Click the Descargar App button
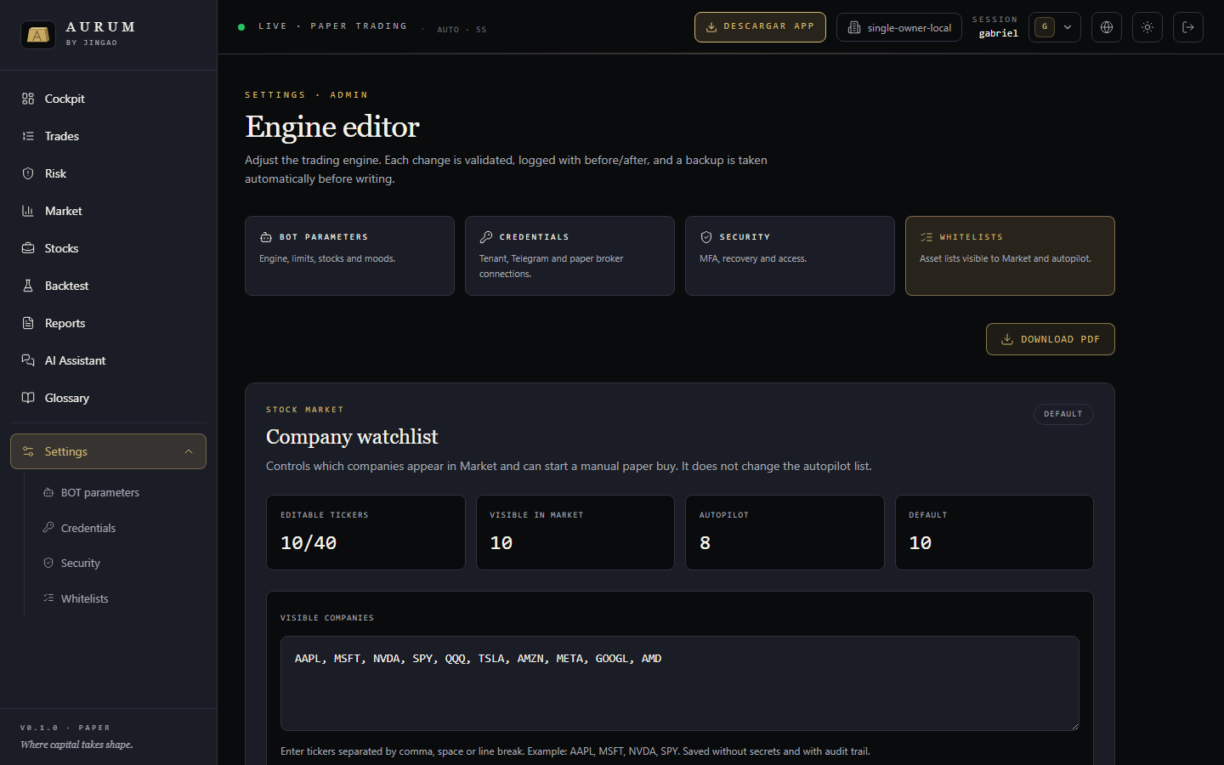1224x765 pixels. pyautogui.click(x=760, y=27)
